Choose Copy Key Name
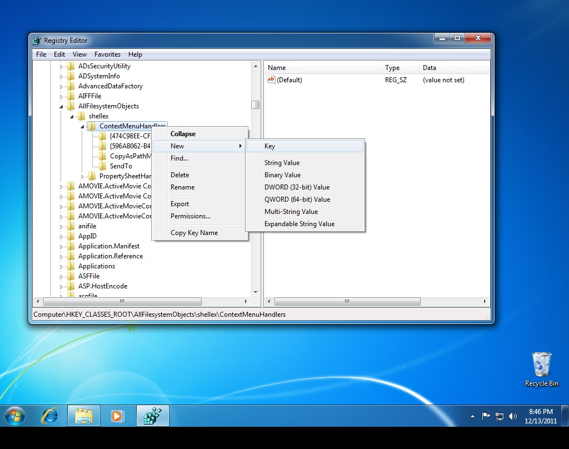Image resolution: width=569 pixels, height=449 pixels. pos(200,233)
